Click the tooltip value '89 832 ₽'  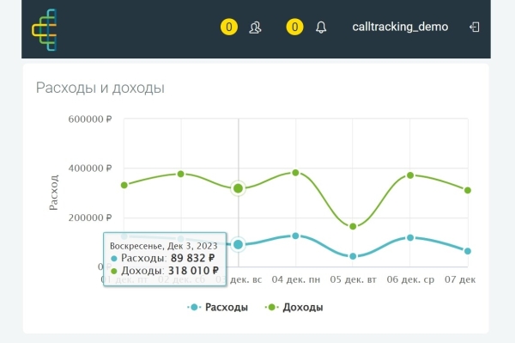pyautogui.click(x=192, y=258)
